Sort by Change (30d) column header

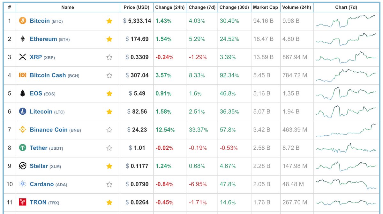pos(234,7)
